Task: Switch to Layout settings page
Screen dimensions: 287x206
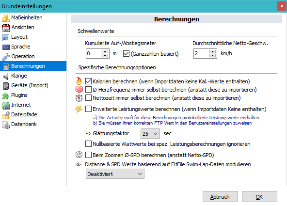Action: point(19,37)
